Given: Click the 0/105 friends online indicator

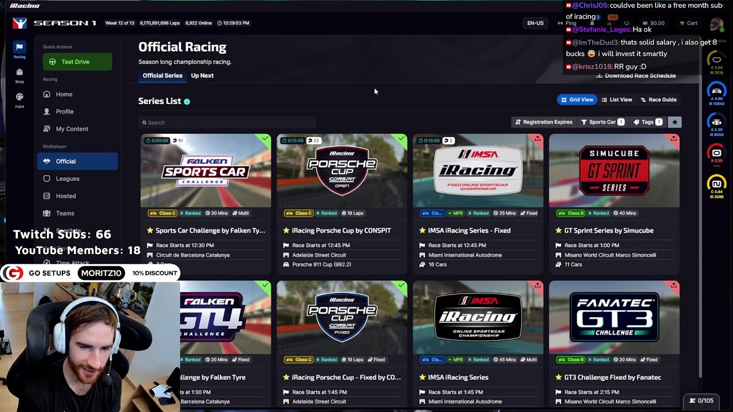Looking at the screenshot, I should pos(701,401).
